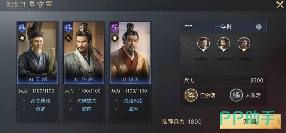This screenshot has height=133, width=286.
Task: Tap the 缘 bond not-activated emblem
Action: pos(236,95)
